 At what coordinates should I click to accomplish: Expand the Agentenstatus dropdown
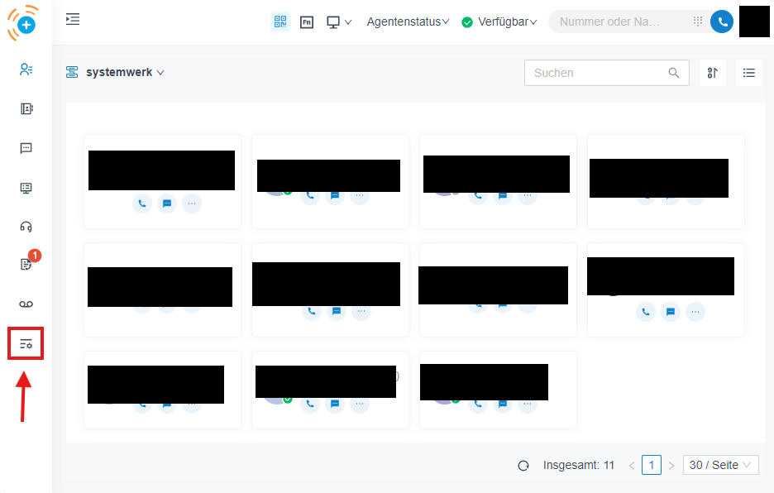click(408, 22)
